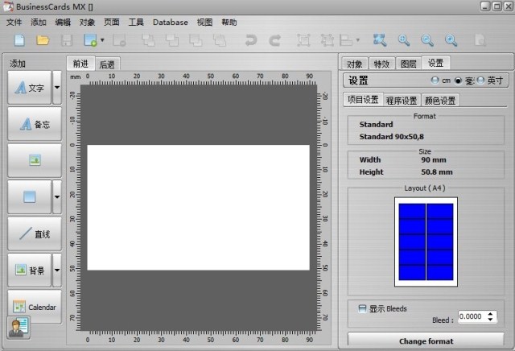Click the Redo arrow icon
515x351 pixels.
[275, 40]
